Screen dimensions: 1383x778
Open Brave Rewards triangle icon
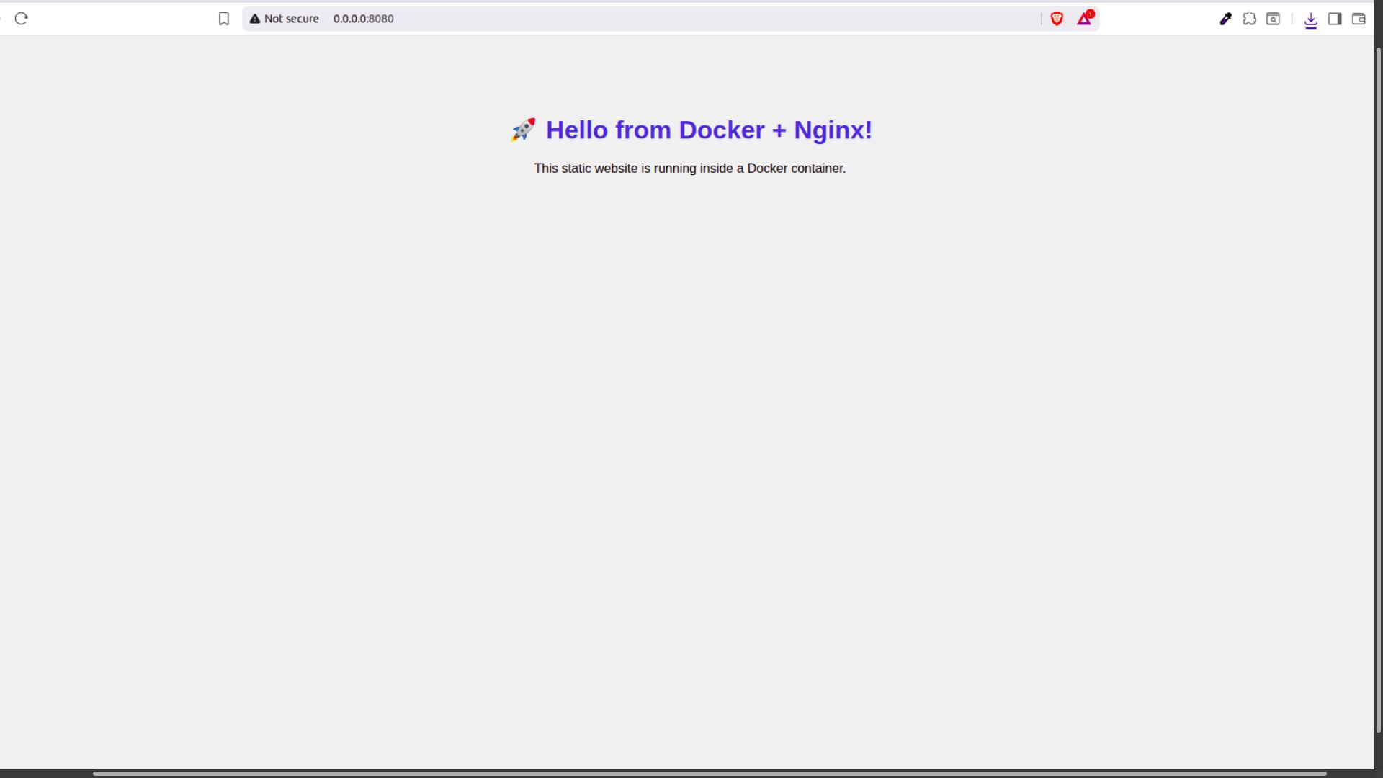(x=1084, y=19)
